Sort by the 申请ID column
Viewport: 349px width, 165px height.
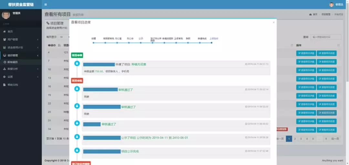coord(54,45)
